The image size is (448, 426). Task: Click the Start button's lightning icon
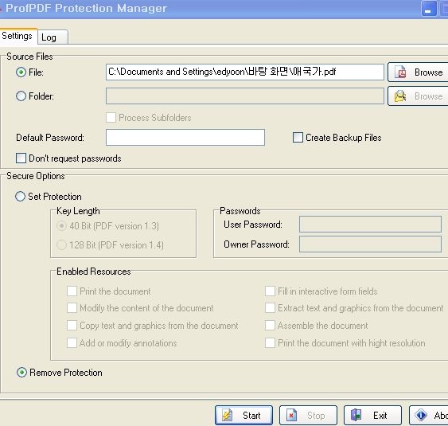[x=228, y=415]
